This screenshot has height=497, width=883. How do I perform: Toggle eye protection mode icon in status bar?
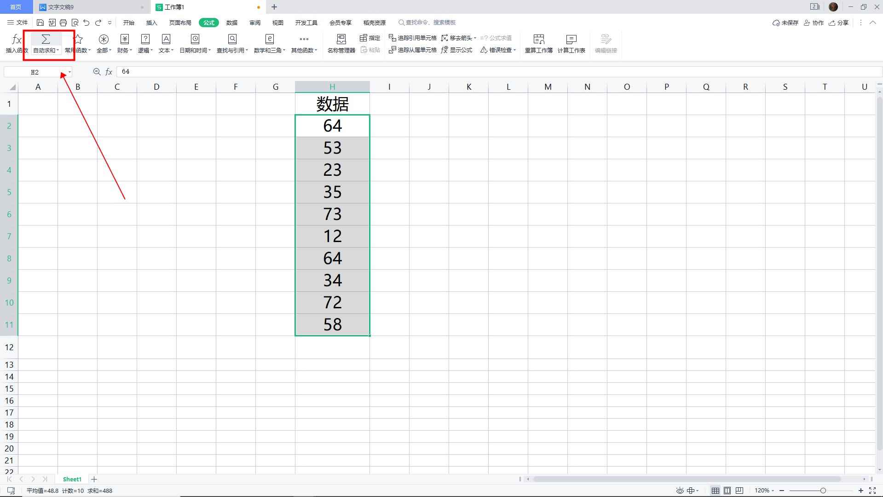click(x=680, y=491)
